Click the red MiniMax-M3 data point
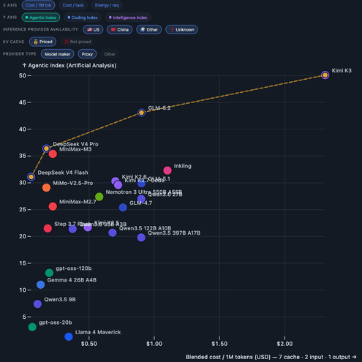Viewport: 362px width, 362px height. click(x=53, y=154)
